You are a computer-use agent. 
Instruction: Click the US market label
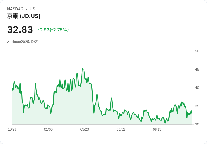(32, 9)
